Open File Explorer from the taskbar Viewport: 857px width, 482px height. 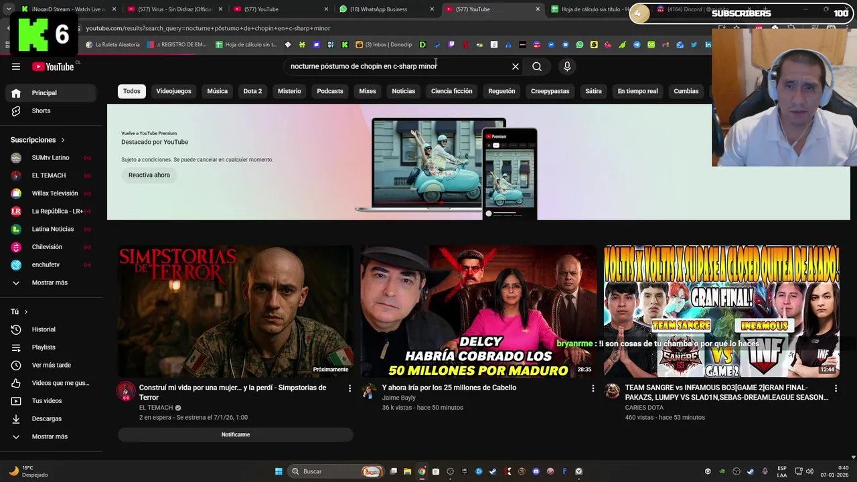coord(407,471)
